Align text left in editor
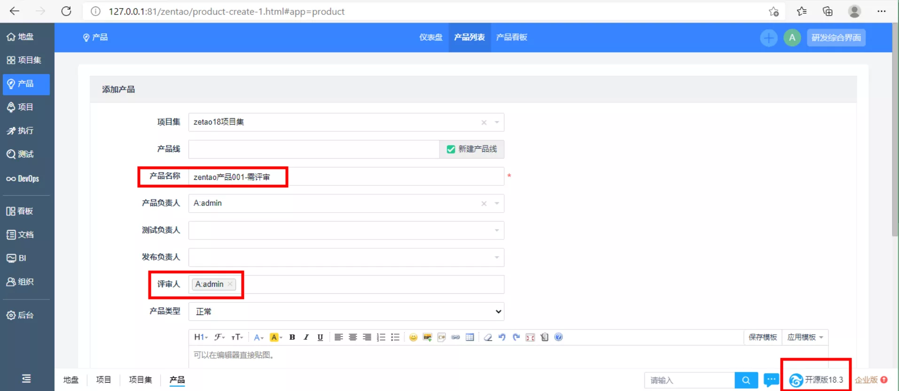899x391 pixels. (x=338, y=337)
